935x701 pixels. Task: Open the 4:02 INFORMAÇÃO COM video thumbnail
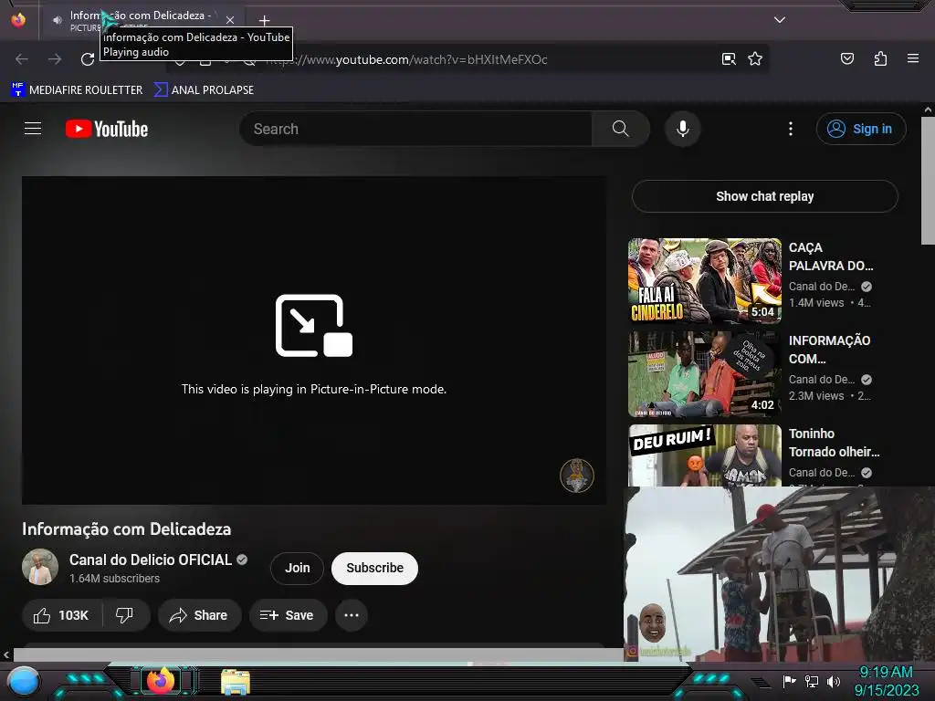(x=705, y=373)
